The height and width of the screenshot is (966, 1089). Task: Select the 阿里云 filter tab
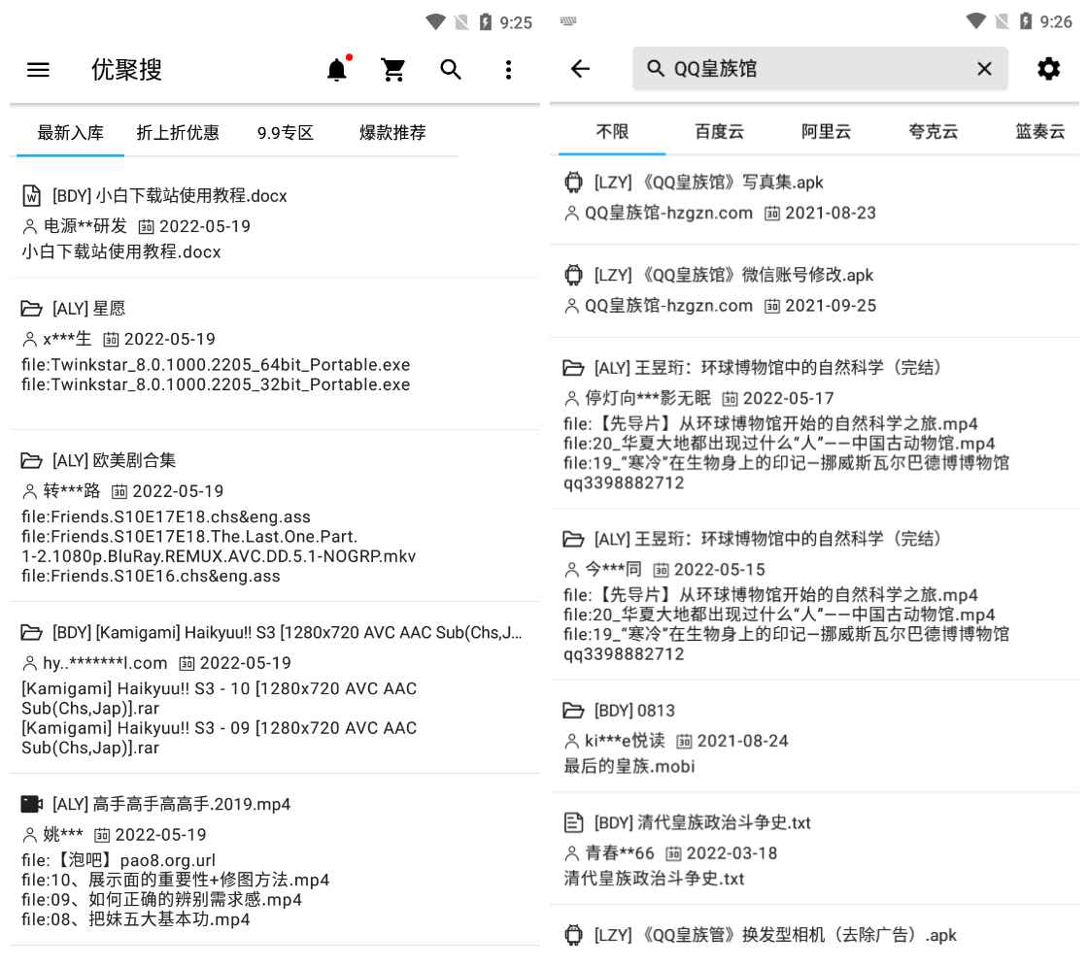[x=826, y=130]
